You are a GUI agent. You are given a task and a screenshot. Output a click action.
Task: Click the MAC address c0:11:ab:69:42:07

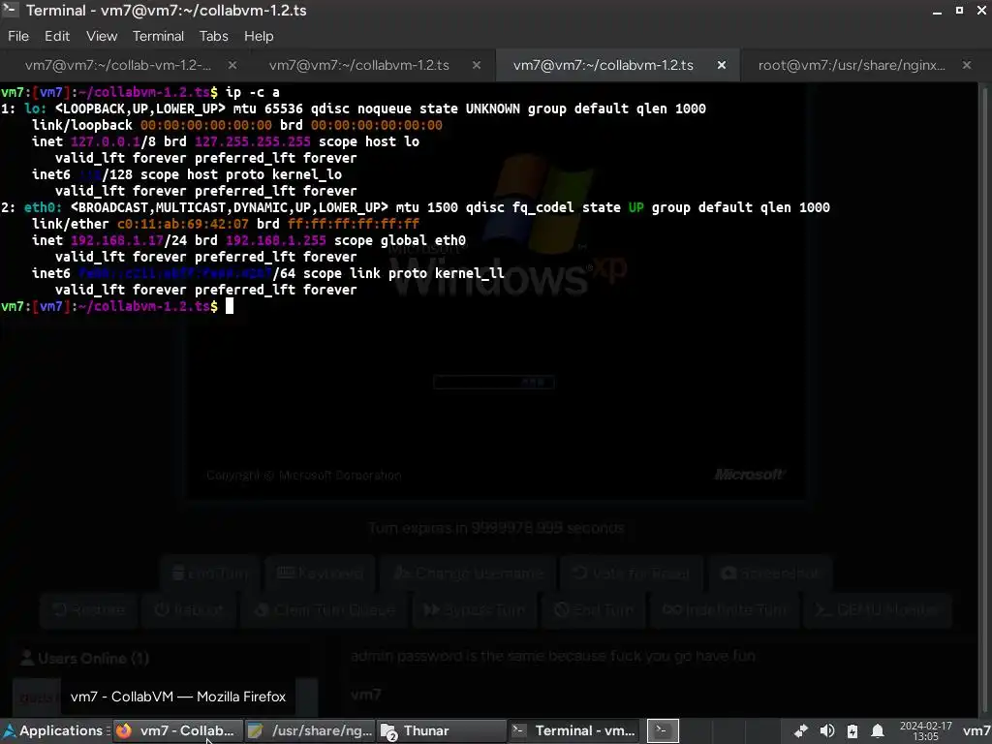(x=183, y=224)
